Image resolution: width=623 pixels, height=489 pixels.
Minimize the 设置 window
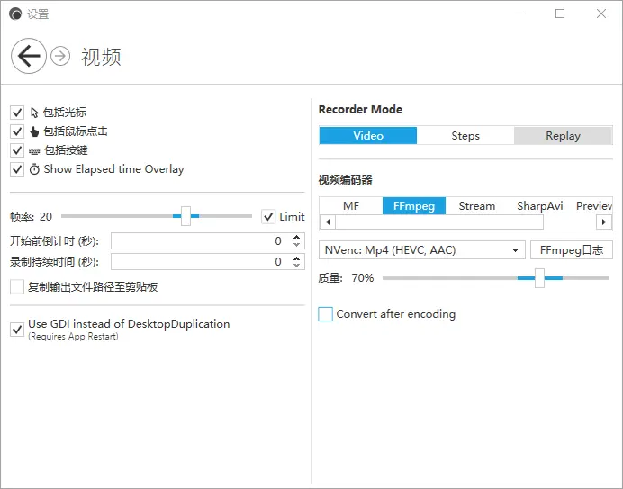coord(519,14)
